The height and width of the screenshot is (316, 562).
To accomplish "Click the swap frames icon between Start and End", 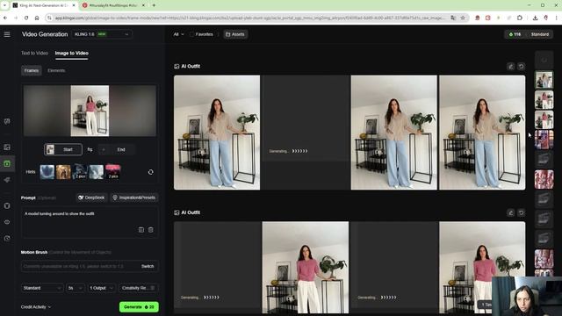I will click(90, 150).
